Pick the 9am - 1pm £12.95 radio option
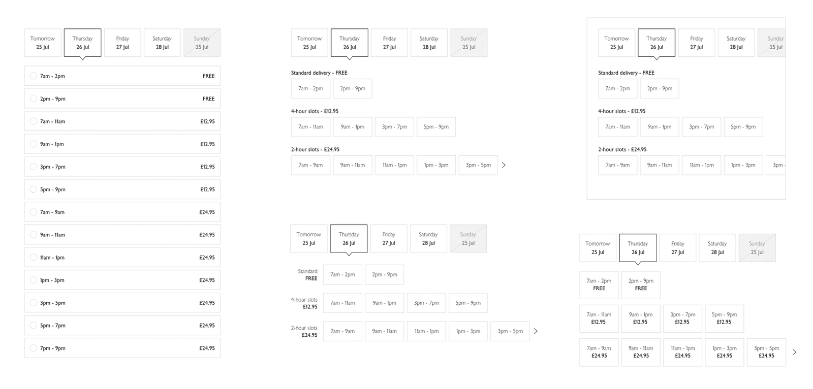This screenshot has height=389, width=813. point(34,144)
